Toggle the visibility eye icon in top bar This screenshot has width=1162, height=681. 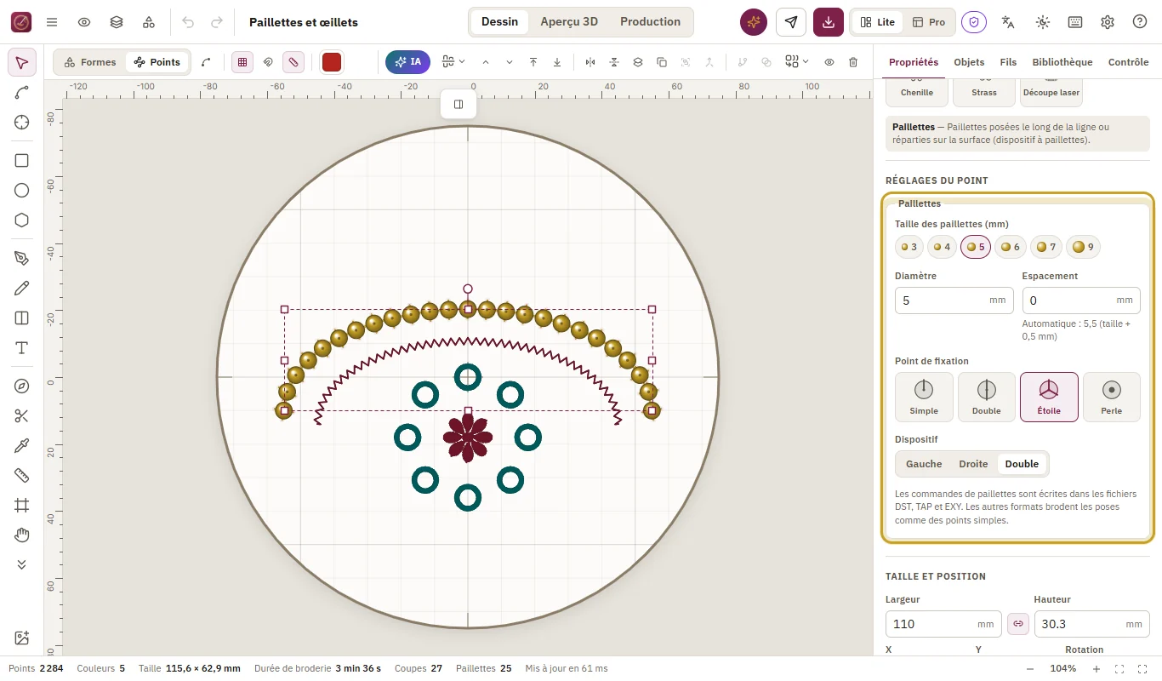(84, 22)
